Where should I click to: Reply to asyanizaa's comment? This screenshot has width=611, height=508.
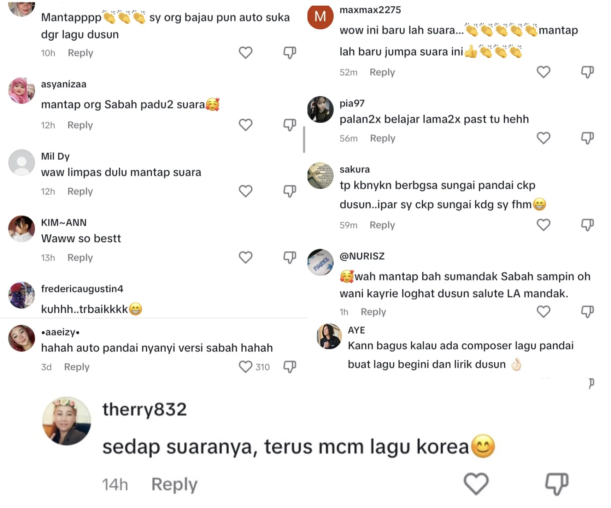pyautogui.click(x=80, y=125)
